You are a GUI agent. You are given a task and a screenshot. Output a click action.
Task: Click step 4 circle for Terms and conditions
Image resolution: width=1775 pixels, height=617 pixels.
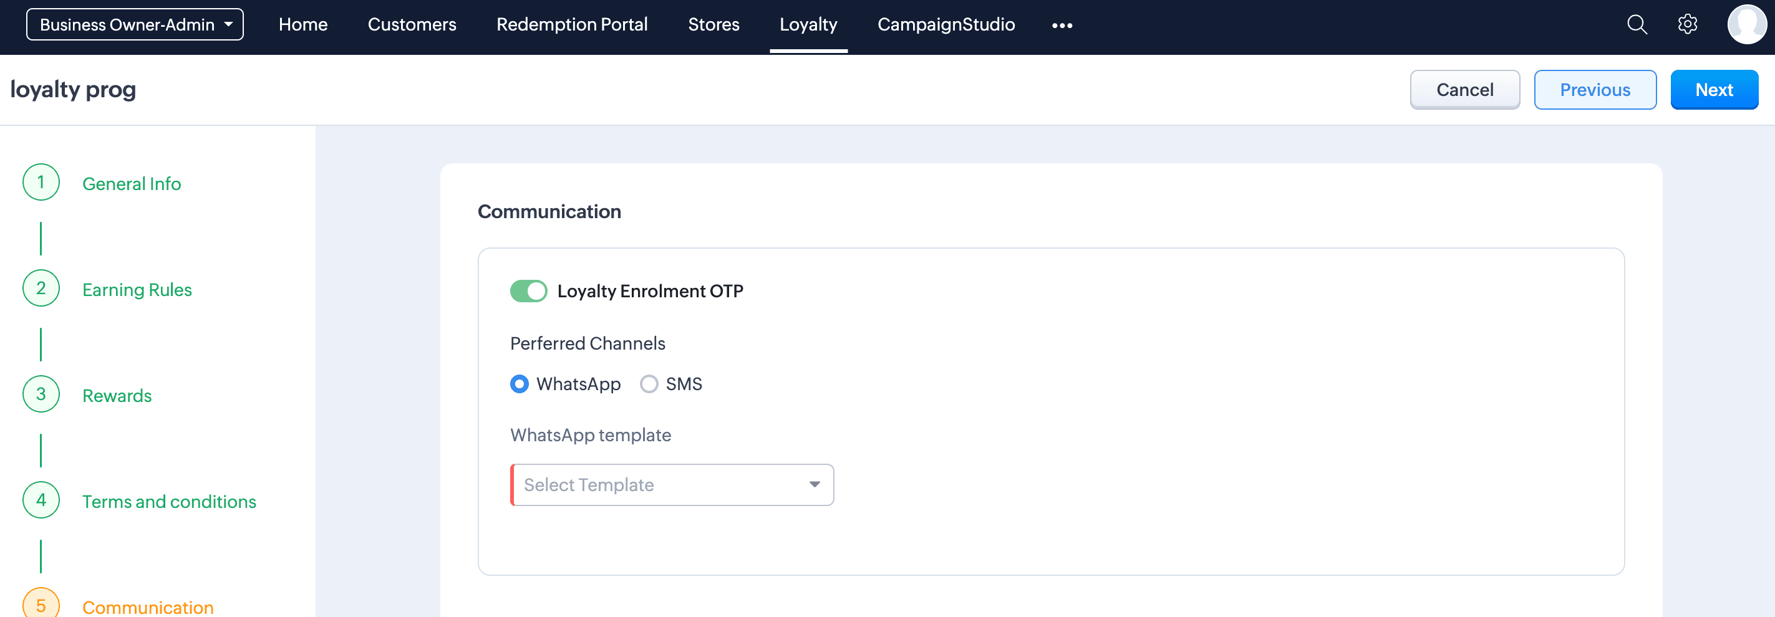click(41, 500)
